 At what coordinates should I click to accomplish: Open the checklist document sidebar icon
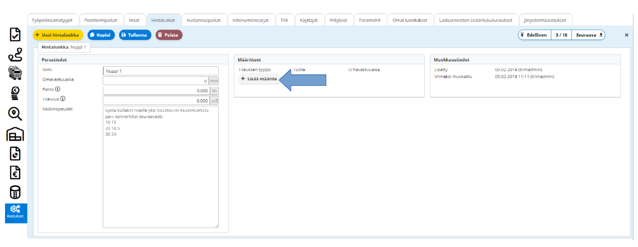[16, 34]
